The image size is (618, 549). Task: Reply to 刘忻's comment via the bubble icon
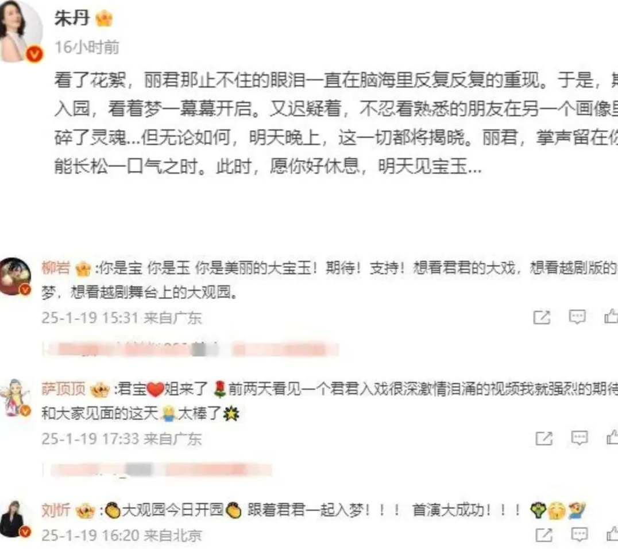[x=580, y=535]
